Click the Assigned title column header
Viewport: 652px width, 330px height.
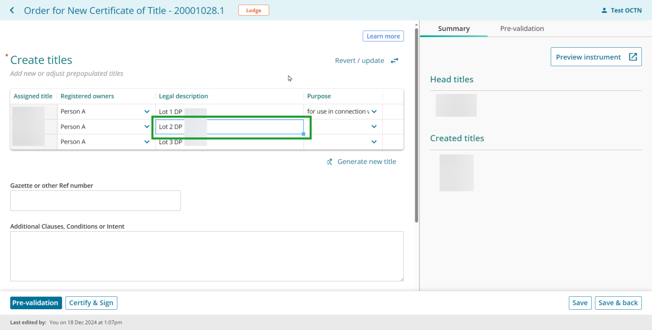coord(33,97)
